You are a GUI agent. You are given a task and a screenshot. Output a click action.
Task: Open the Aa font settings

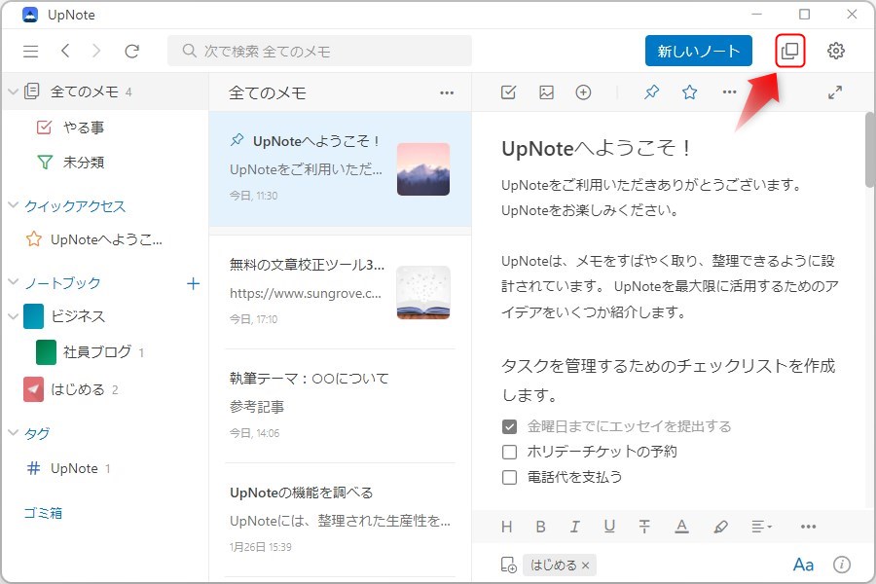(803, 565)
